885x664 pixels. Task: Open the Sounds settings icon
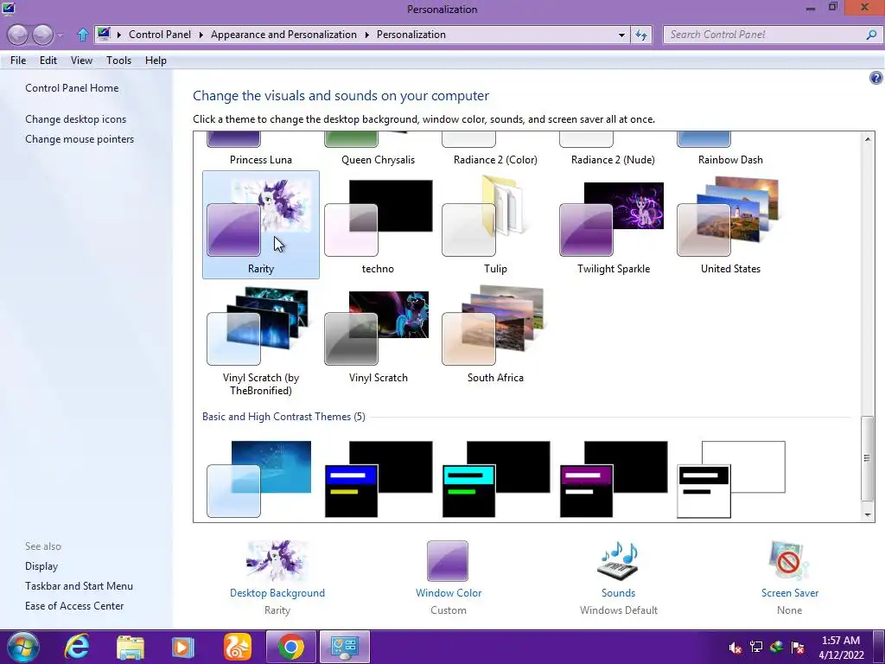pyautogui.click(x=618, y=561)
